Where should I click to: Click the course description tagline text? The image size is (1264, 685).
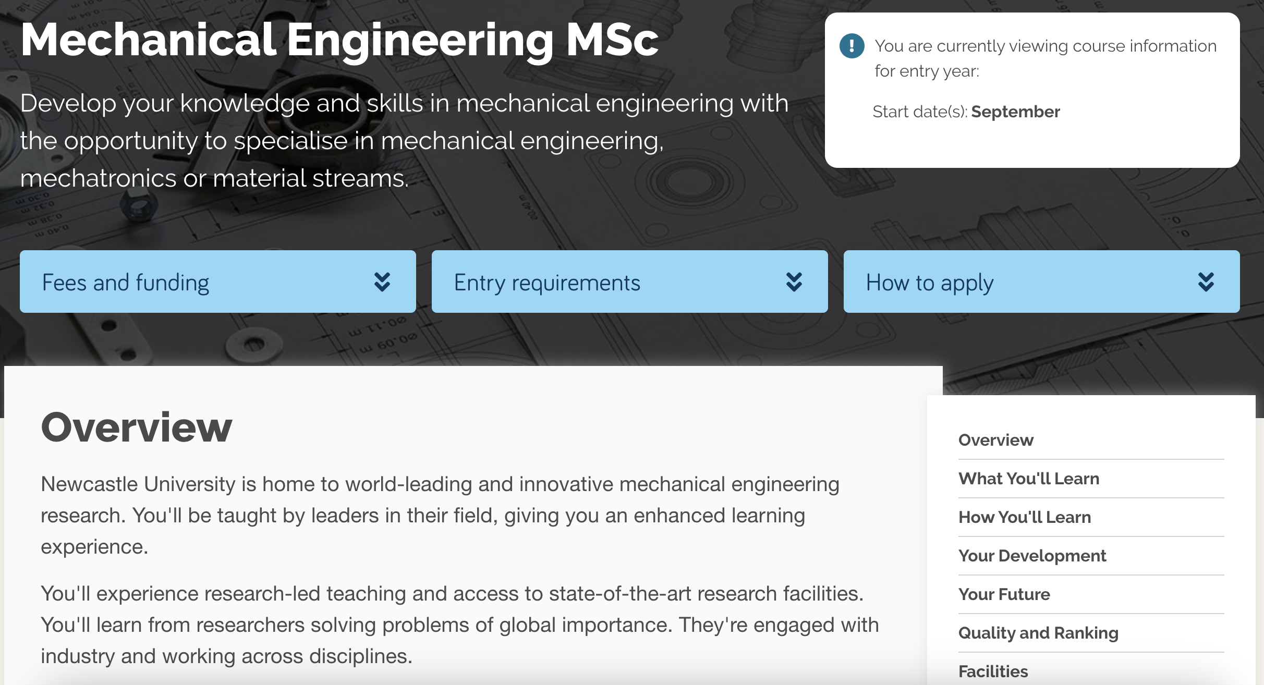(x=404, y=141)
